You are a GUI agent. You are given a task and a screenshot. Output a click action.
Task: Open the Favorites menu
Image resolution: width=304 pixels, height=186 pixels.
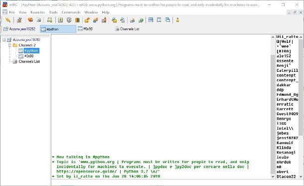point(37,12)
